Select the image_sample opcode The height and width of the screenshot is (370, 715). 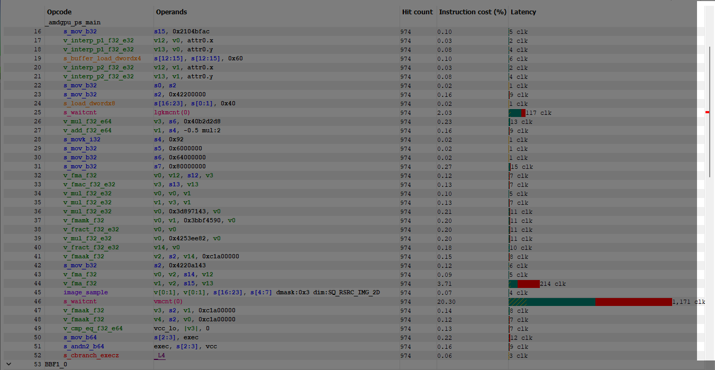(86, 293)
